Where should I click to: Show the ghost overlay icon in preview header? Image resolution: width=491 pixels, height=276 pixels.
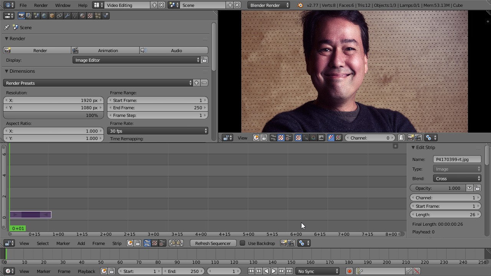401,138
